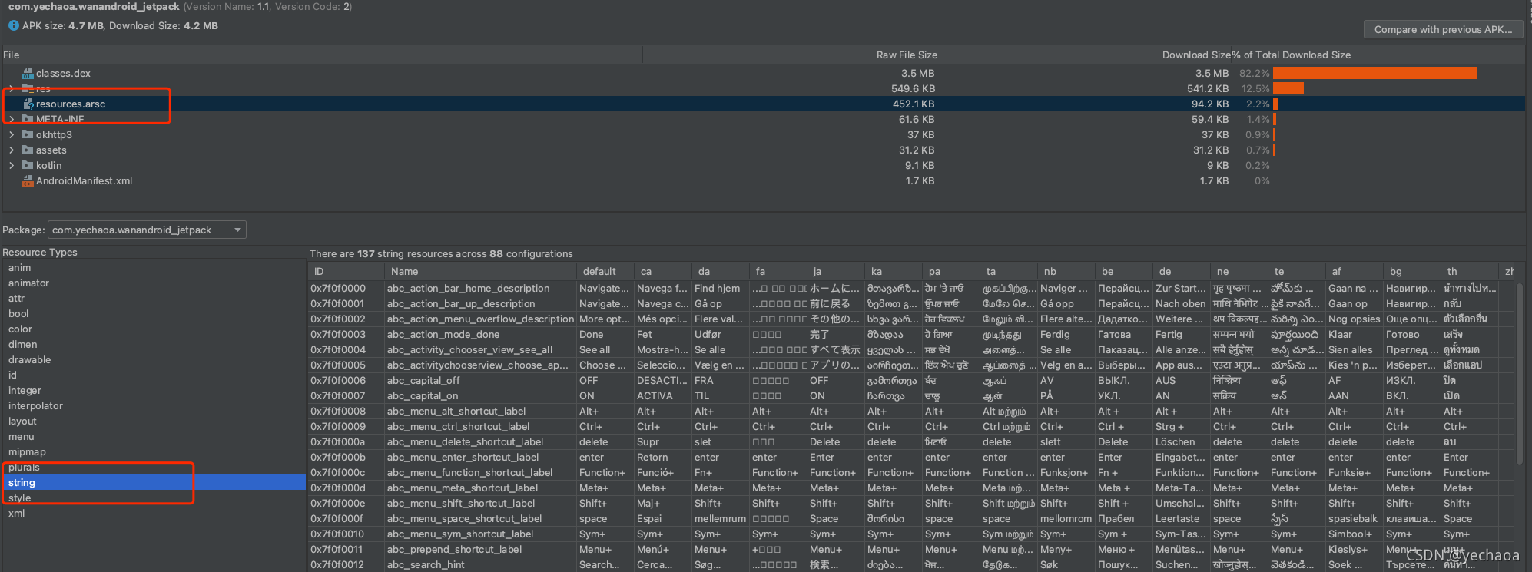
Task: Select row abc_capital_off
Action: pyautogui.click(x=912, y=381)
